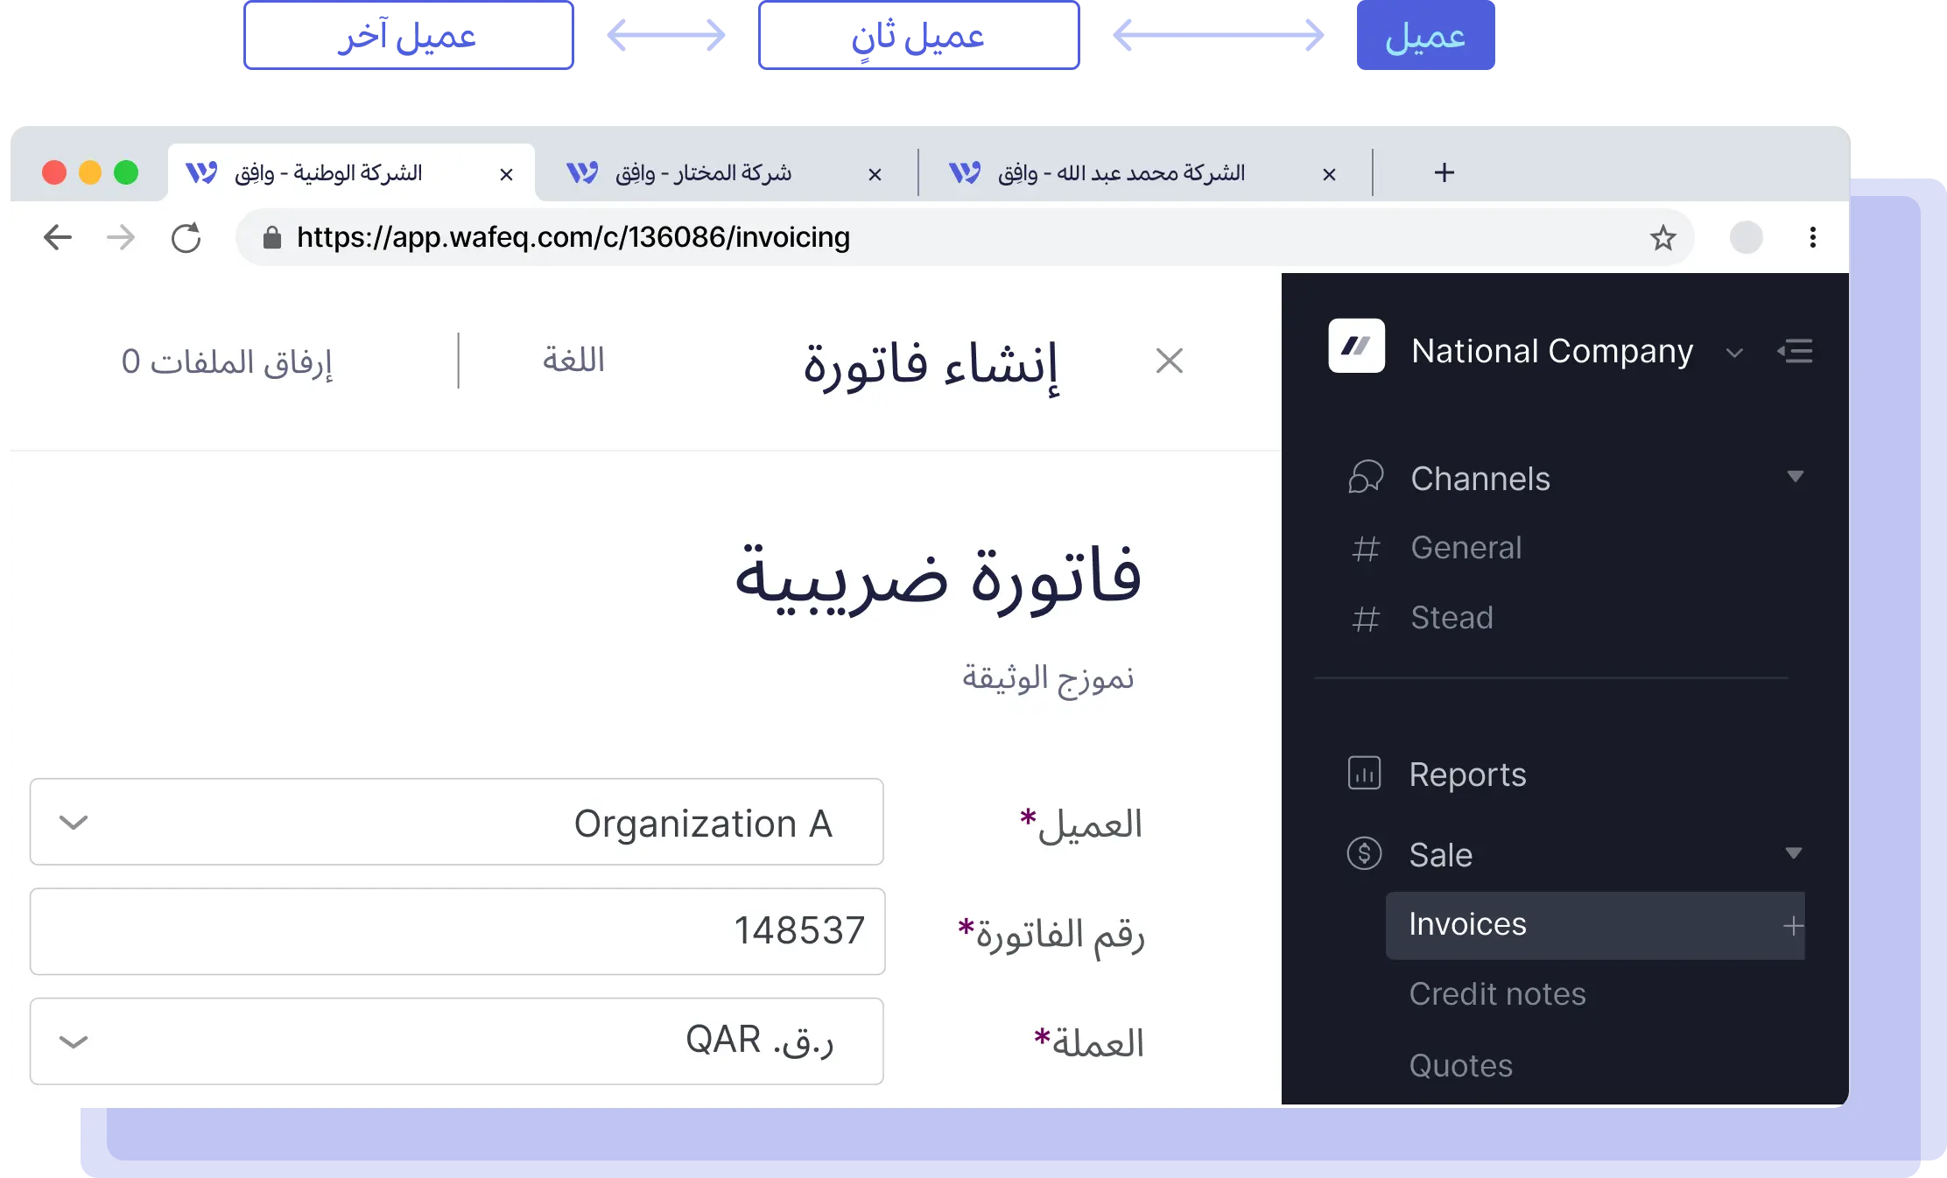This screenshot has width=1947, height=1178.
Task: Go back using the browser back arrow
Action: 58,237
